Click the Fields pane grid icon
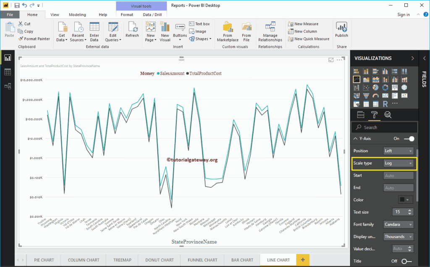Viewport: 430px width, 267px height. [360, 115]
